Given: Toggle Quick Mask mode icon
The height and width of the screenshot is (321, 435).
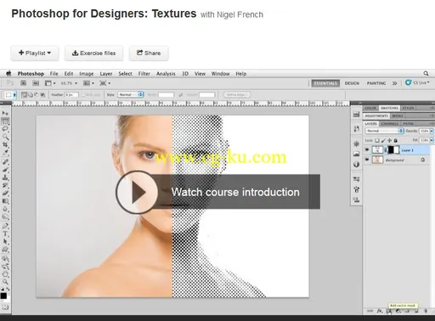Looking at the screenshot, I should click(5, 307).
